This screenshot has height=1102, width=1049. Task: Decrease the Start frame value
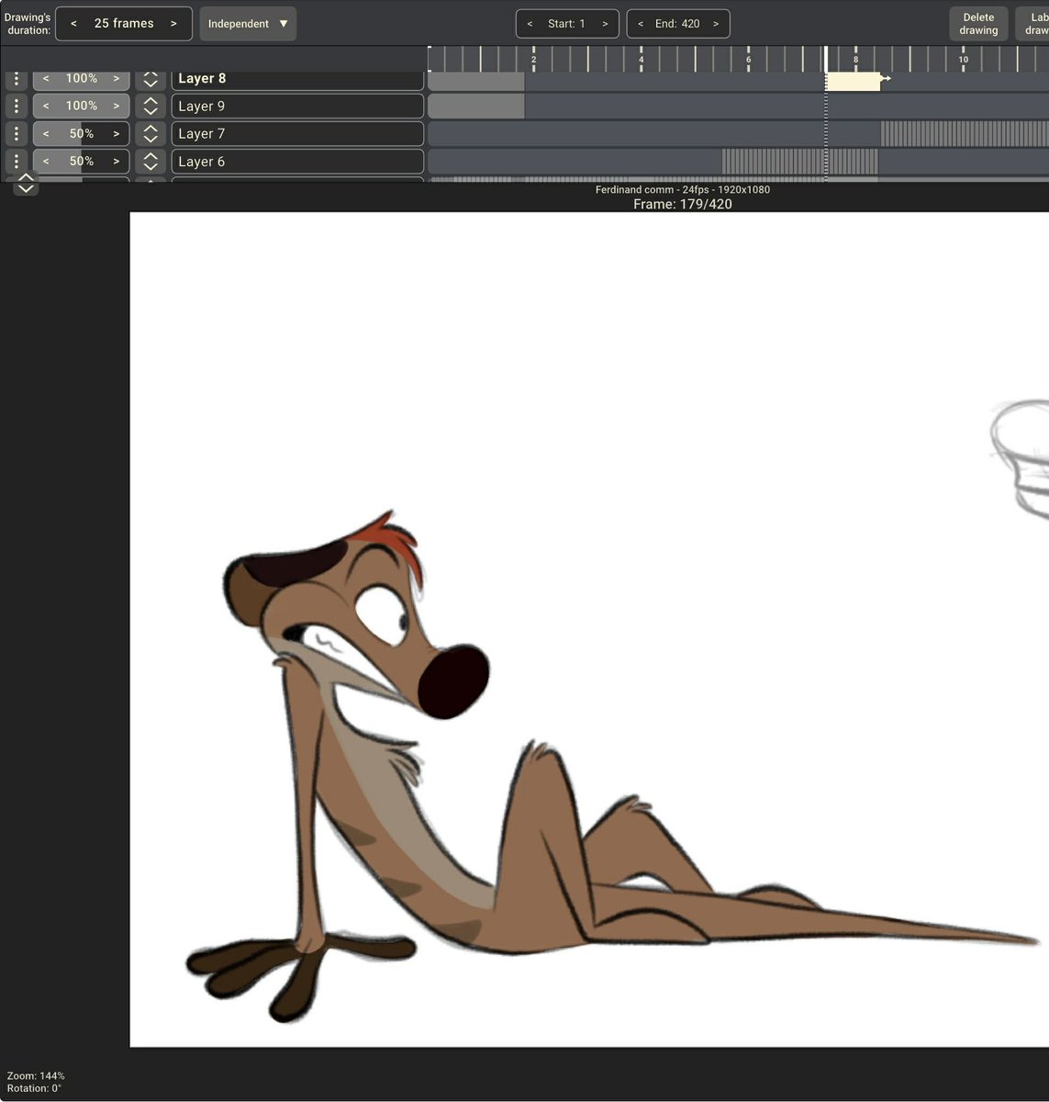click(530, 24)
